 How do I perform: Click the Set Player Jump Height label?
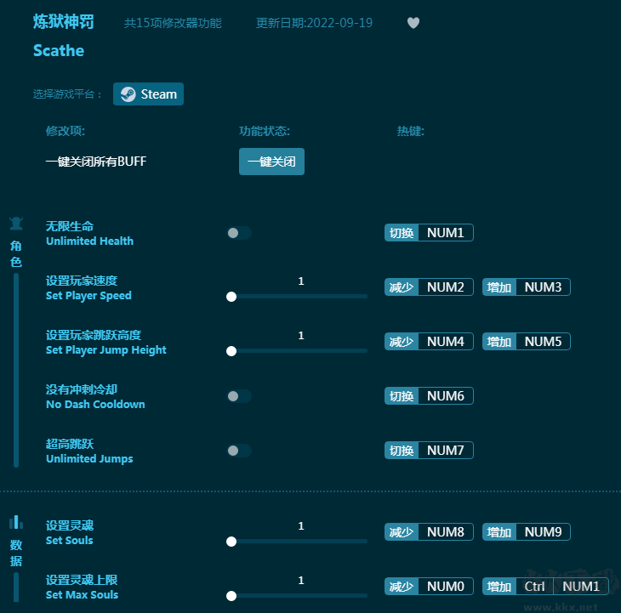pos(106,350)
